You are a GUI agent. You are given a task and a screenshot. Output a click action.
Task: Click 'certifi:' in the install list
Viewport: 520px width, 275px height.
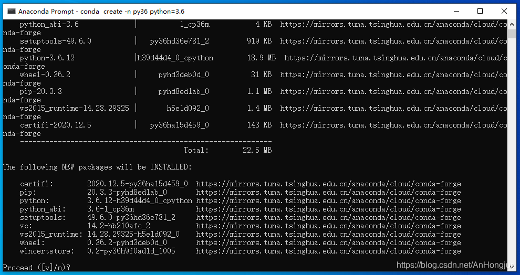tap(36, 184)
